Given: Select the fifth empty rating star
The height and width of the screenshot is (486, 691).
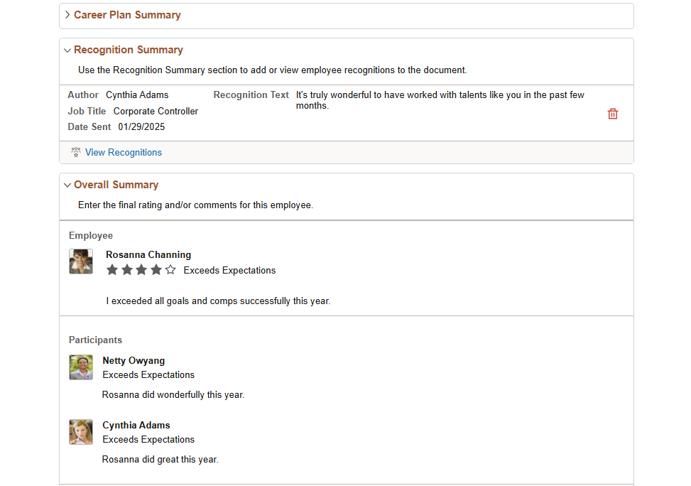Looking at the screenshot, I should [170, 269].
